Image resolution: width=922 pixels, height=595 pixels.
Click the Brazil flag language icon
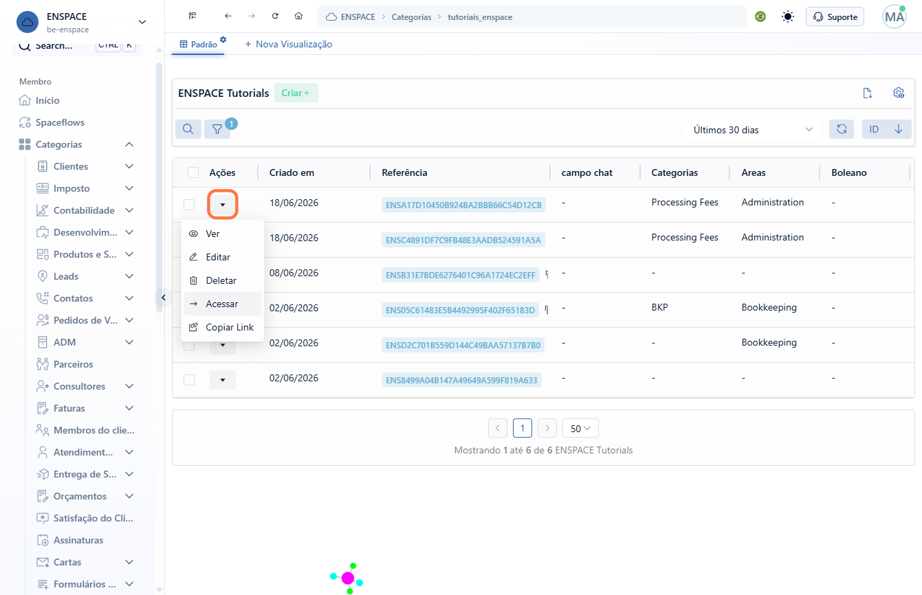pyautogui.click(x=760, y=16)
